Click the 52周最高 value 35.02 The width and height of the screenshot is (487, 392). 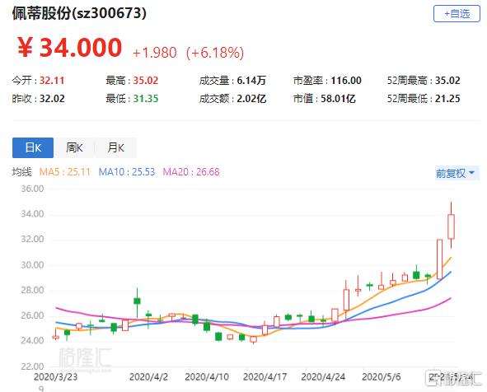447,81
